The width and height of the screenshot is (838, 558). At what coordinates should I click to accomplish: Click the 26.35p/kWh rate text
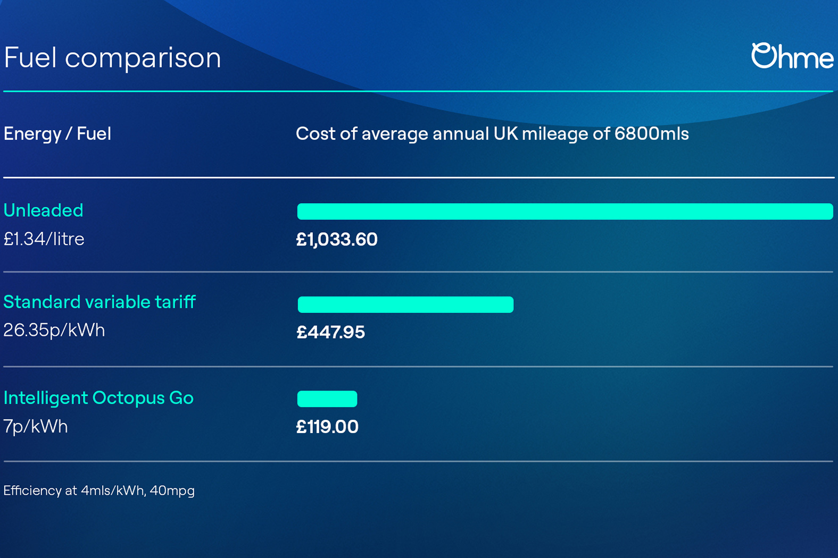54,330
